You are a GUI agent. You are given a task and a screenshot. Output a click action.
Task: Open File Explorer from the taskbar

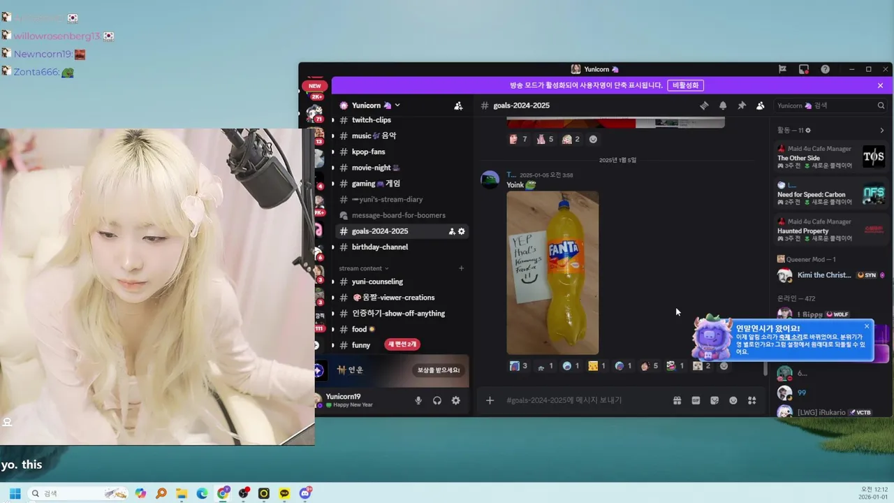point(182,493)
